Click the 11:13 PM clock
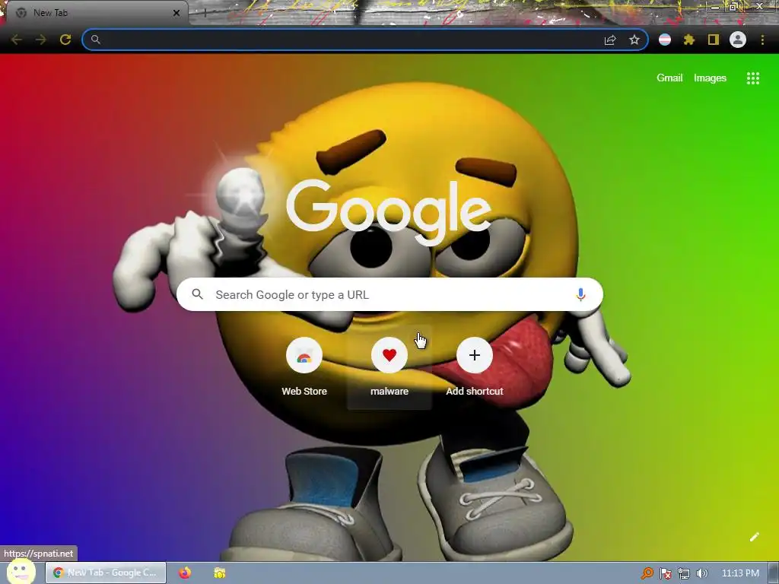 click(740, 573)
